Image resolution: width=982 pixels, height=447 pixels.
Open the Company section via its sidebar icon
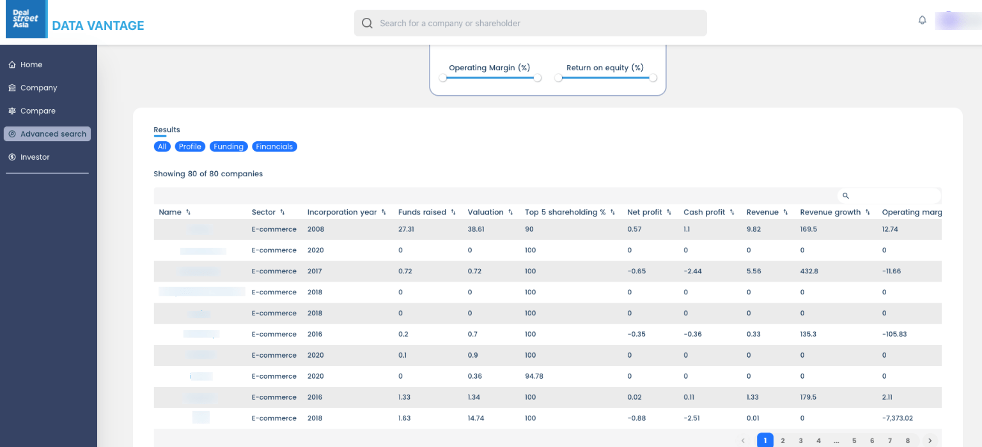click(12, 87)
